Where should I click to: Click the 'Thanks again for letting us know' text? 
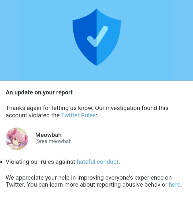click(49, 108)
